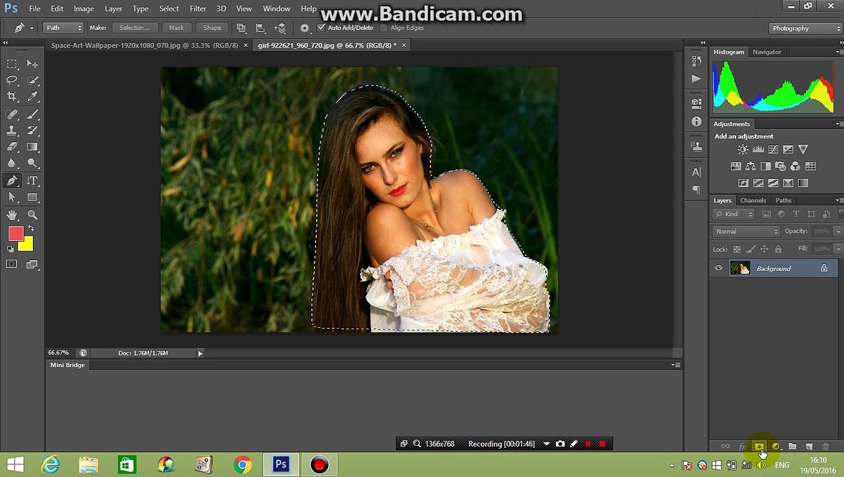Viewport: 844px width, 477px height.
Task: Select the History Brush tool
Action: pos(32,131)
